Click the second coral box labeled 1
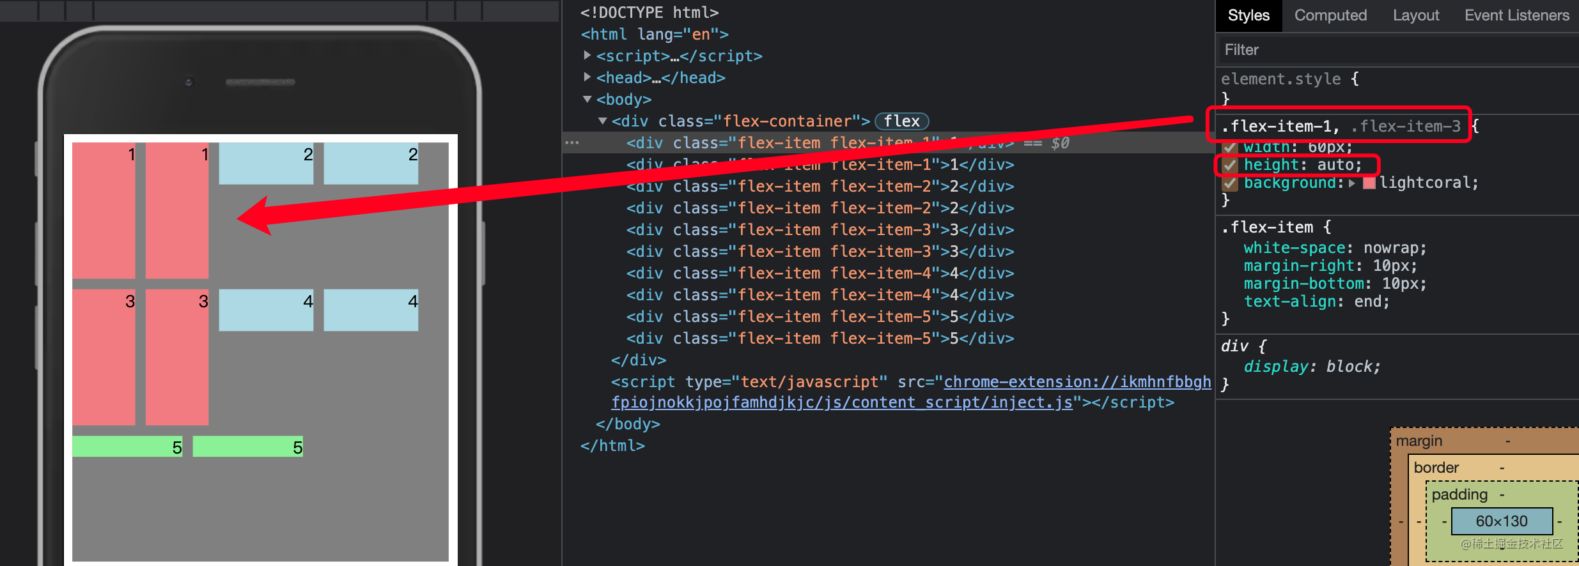 177,211
